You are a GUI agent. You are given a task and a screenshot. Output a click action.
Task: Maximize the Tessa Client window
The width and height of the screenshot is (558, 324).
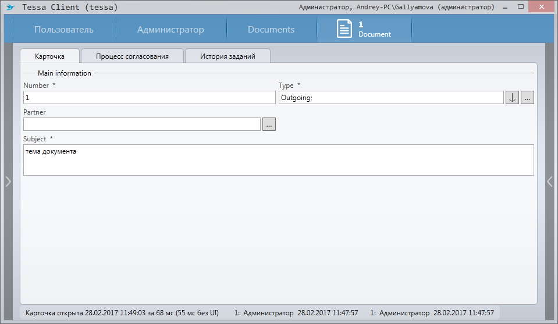tap(523, 7)
